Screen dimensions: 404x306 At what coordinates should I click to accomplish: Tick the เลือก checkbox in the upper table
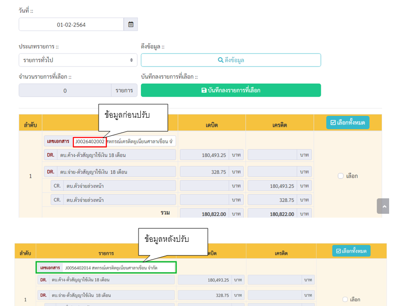click(341, 176)
